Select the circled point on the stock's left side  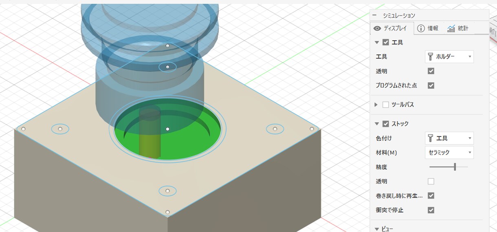[x=60, y=129]
